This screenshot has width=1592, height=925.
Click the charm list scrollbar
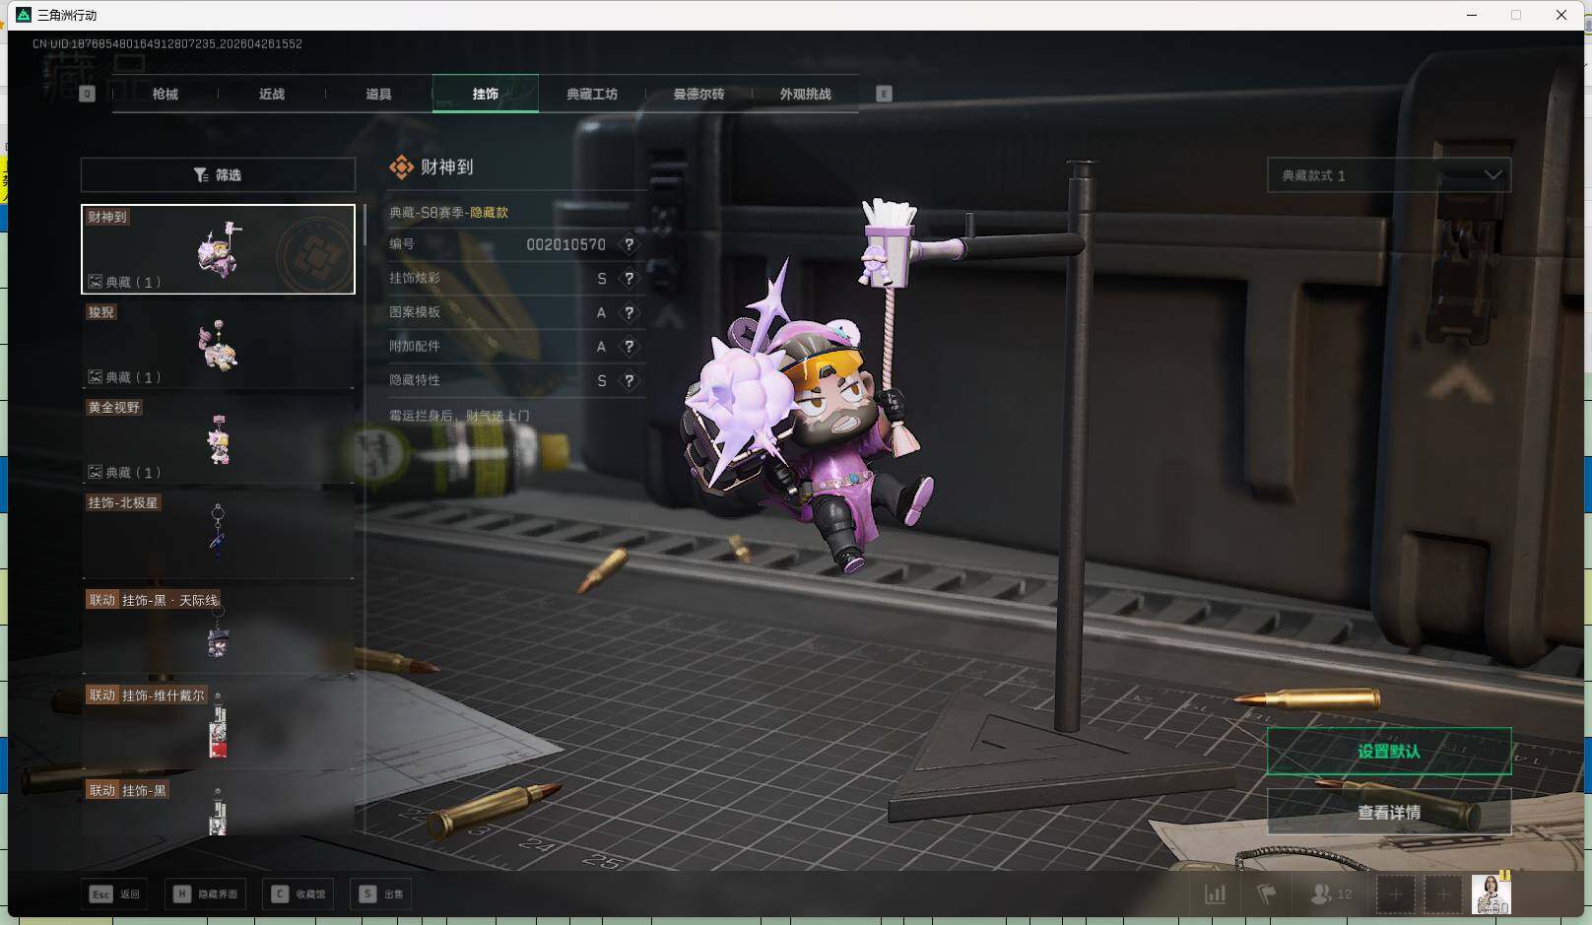coord(365,227)
